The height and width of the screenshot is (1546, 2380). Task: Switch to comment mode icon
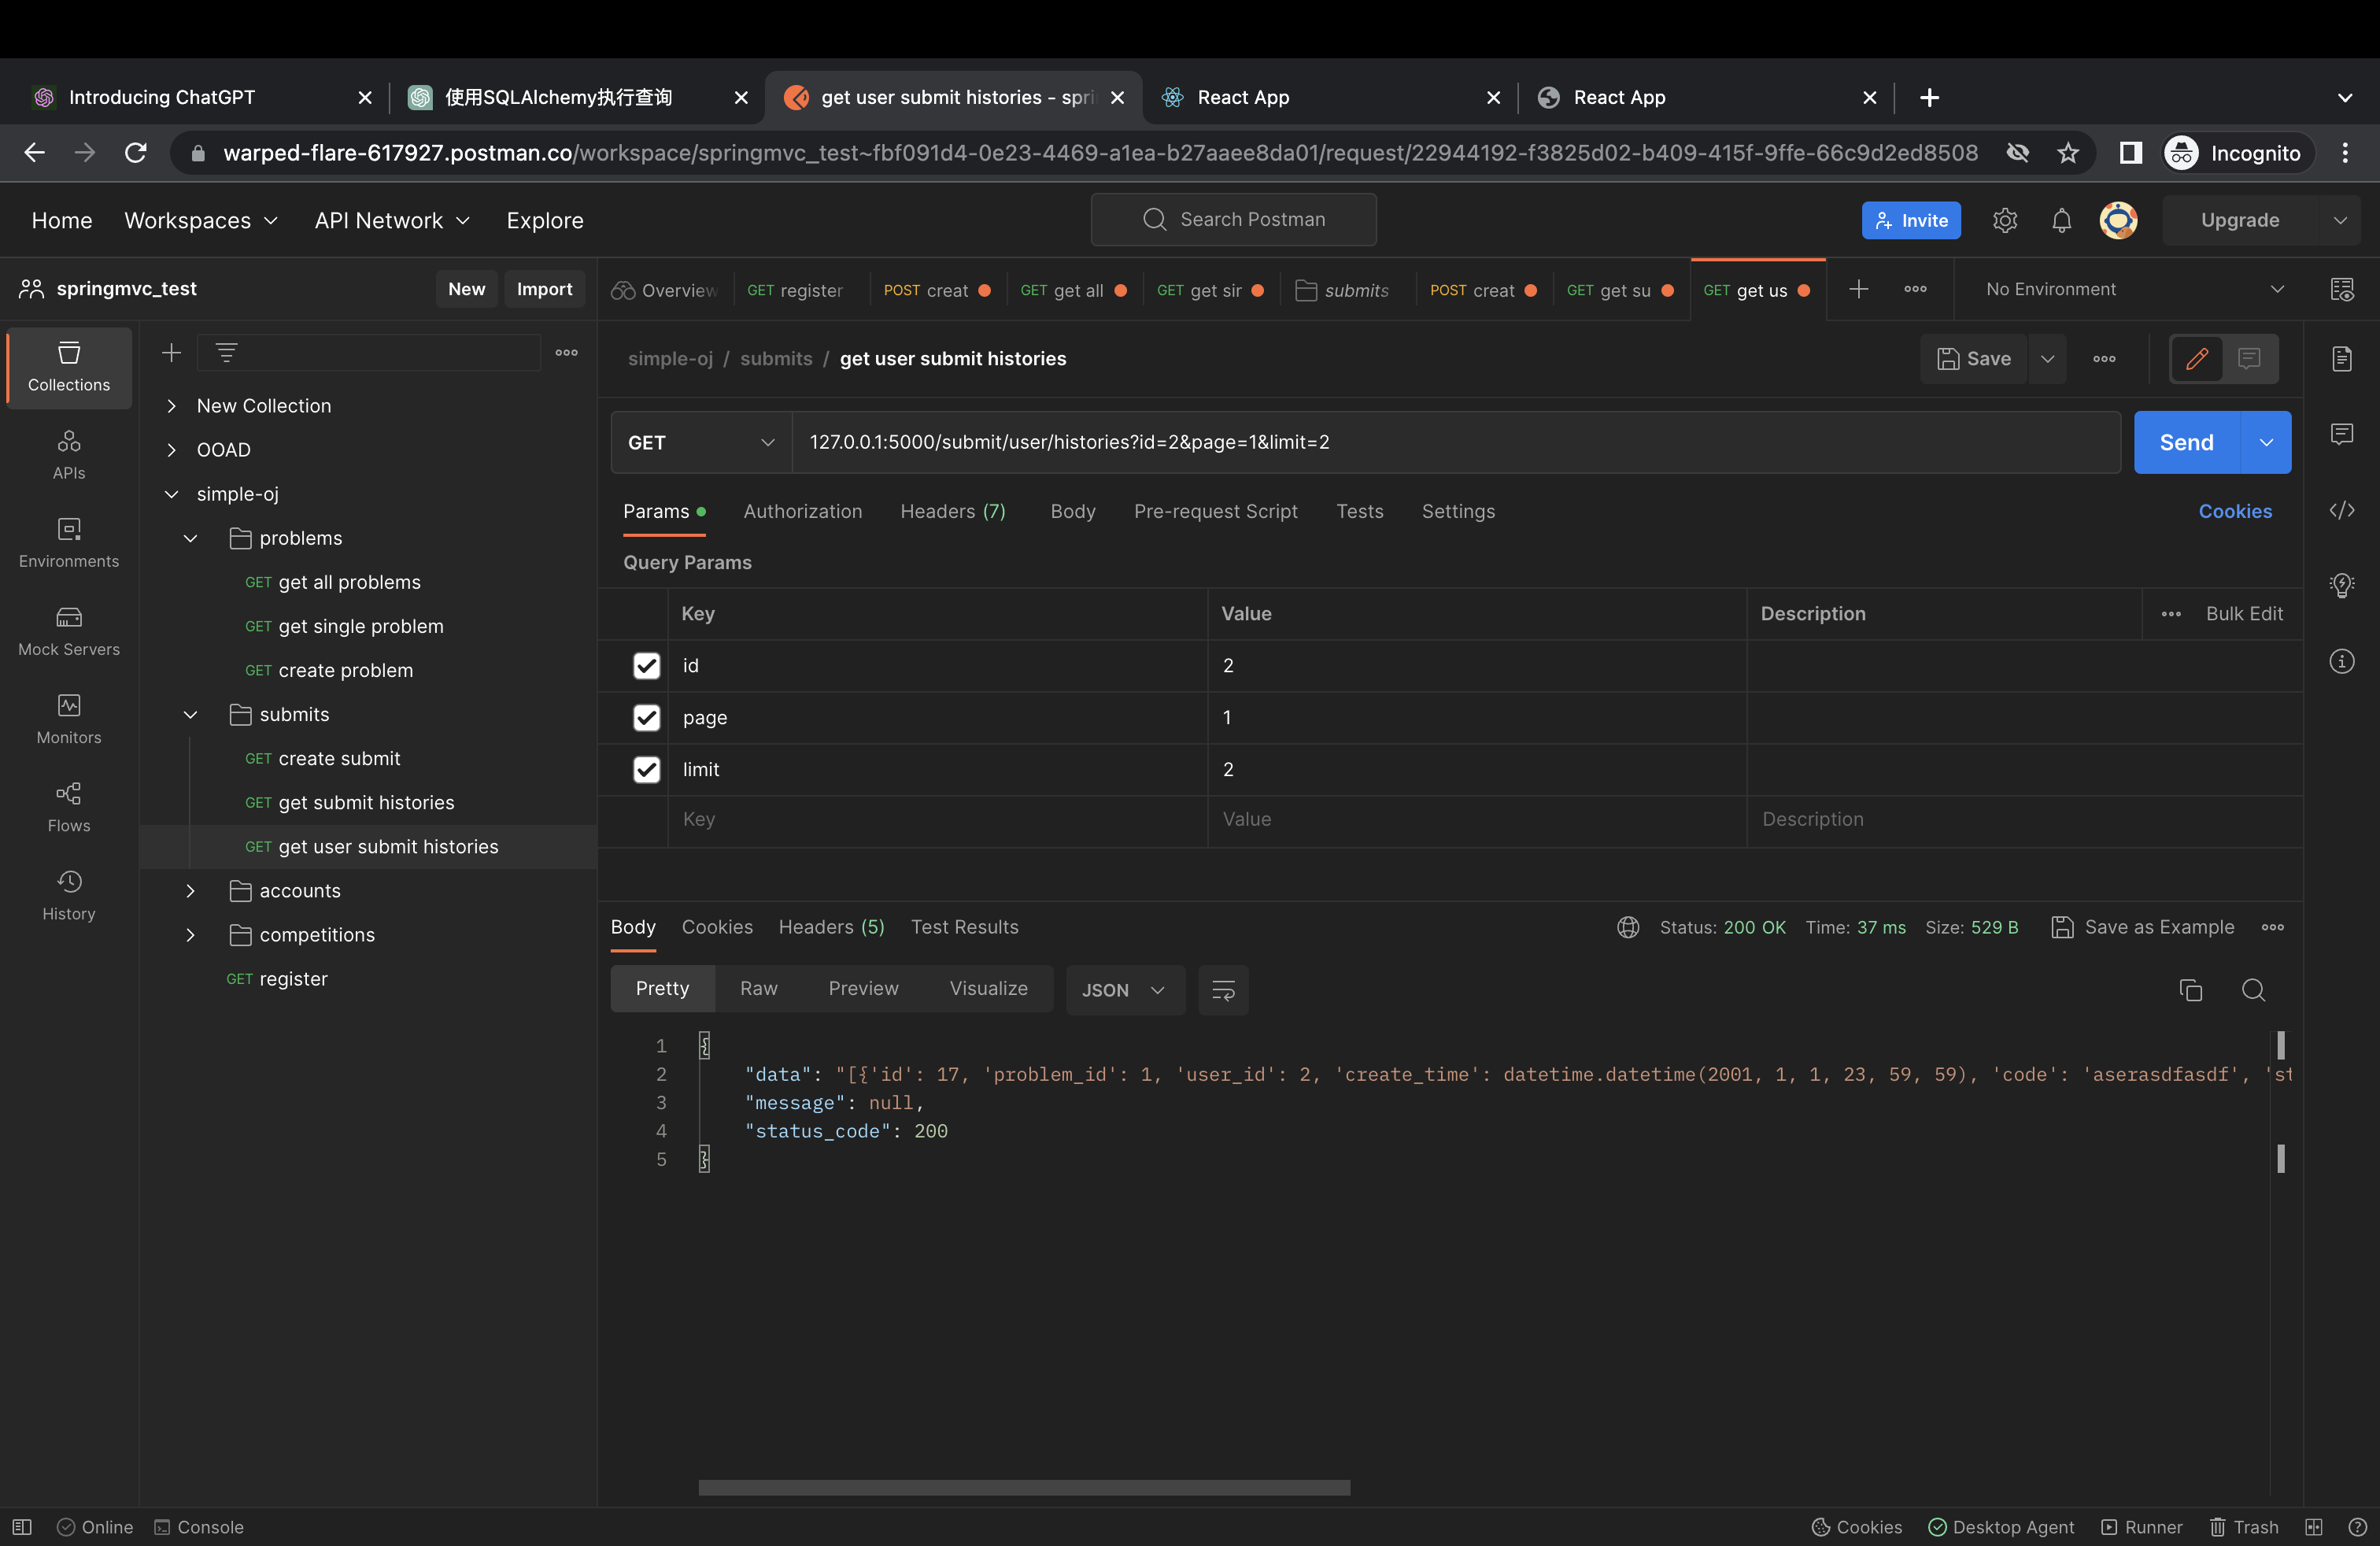pos(2249,359)
